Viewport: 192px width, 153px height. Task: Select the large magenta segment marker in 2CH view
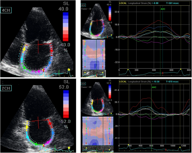pos(48,142)
